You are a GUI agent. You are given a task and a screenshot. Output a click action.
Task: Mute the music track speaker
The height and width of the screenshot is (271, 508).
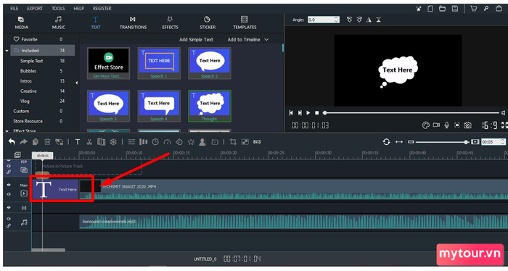[x=9, y=219]
